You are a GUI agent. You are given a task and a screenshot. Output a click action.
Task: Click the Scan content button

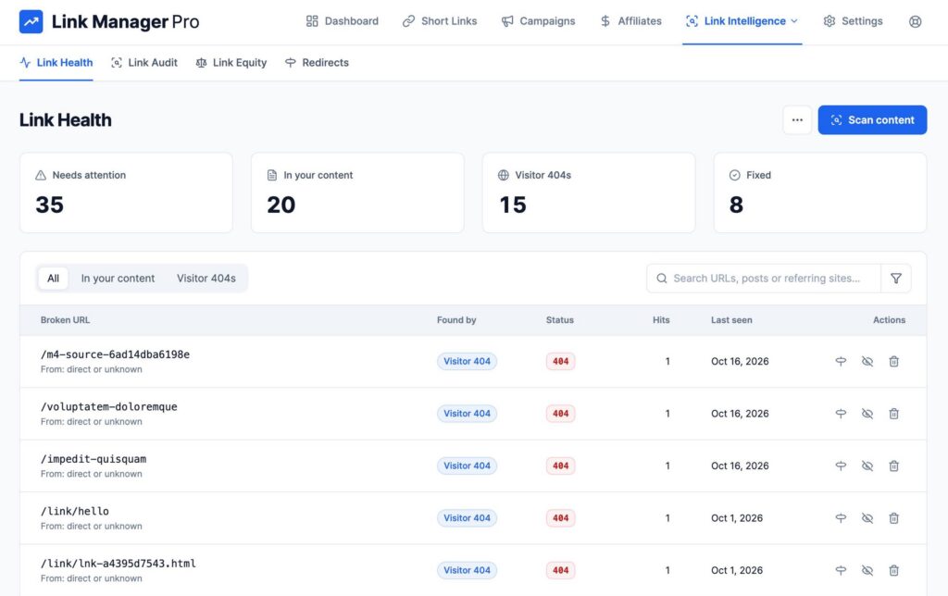click(872, 119)
